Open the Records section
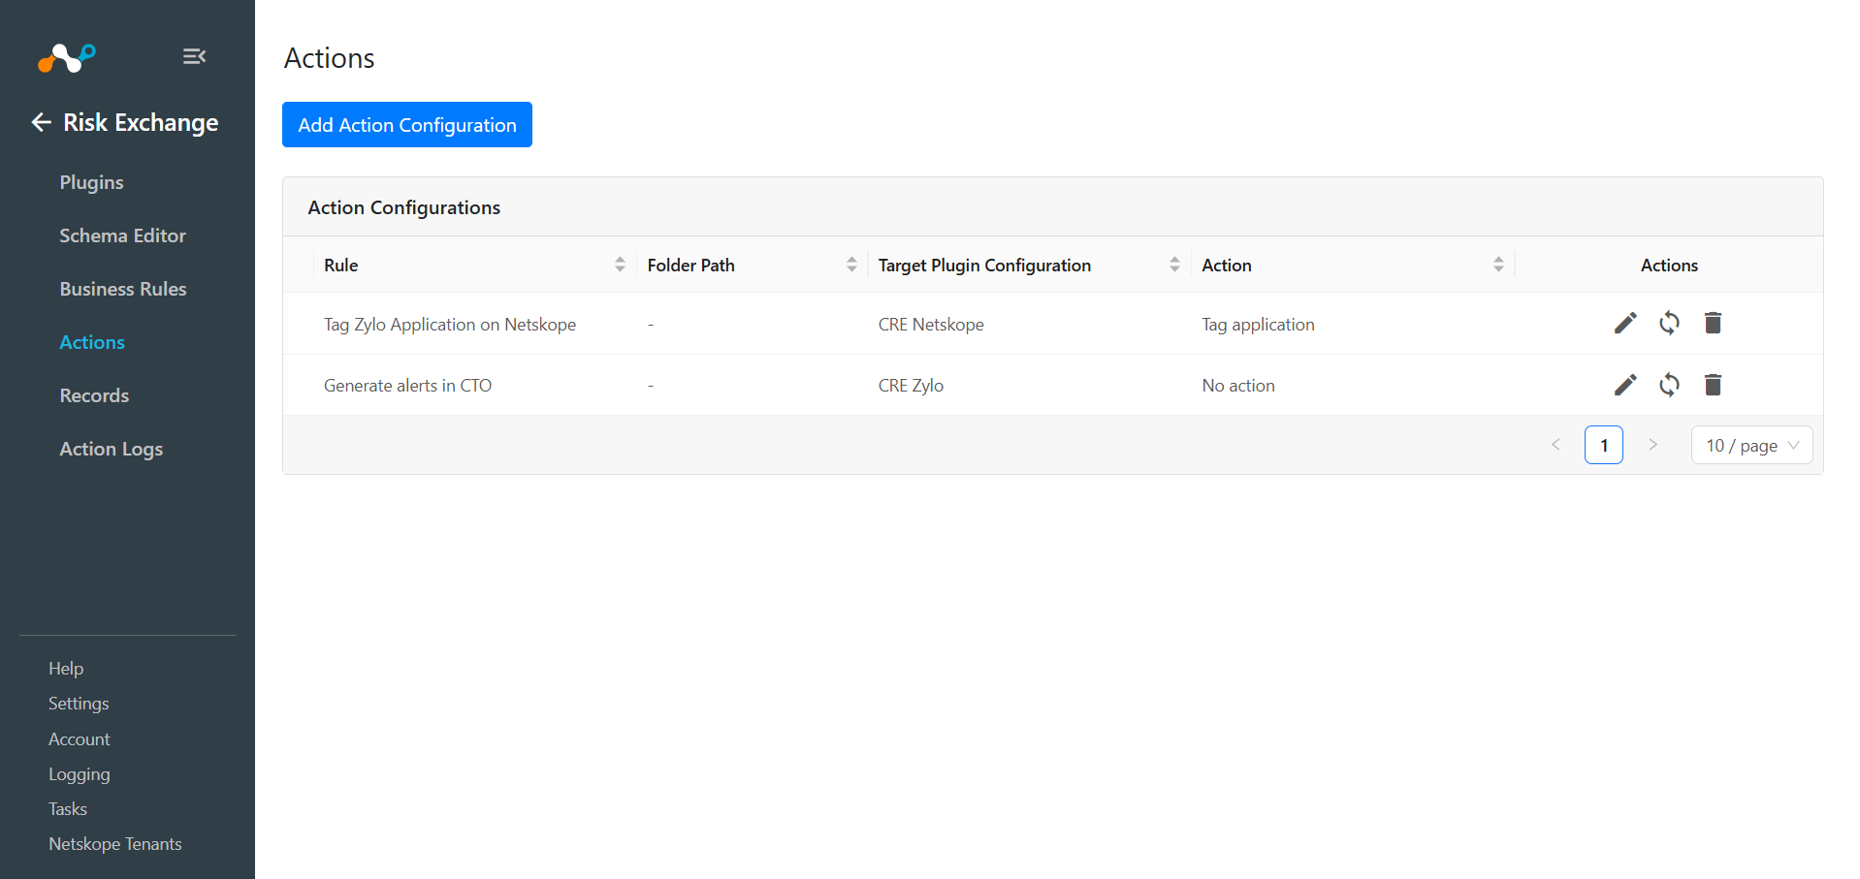 (x=94, y=395)
